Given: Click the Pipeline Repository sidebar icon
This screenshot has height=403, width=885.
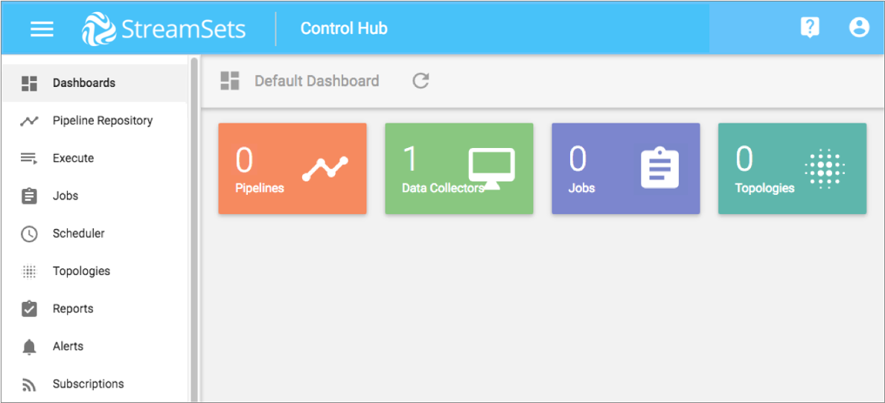Looking at the screenshot, I should (x=29, y=120).
